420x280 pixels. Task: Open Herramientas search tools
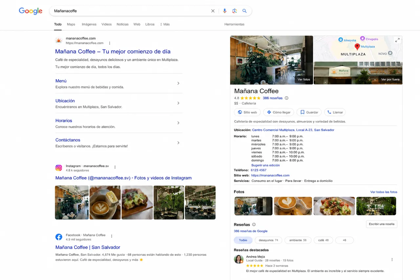[x=234, y=24]
